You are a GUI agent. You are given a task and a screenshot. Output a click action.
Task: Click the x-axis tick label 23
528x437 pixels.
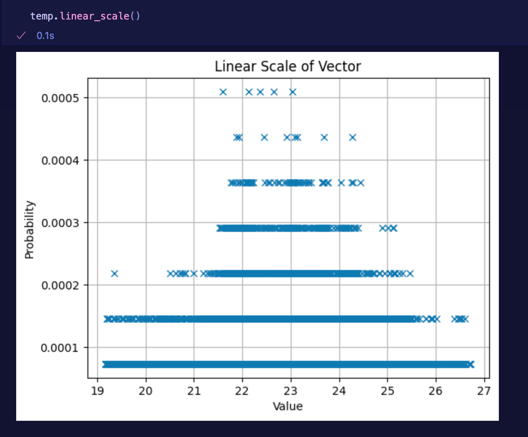(x=291, y=391)
